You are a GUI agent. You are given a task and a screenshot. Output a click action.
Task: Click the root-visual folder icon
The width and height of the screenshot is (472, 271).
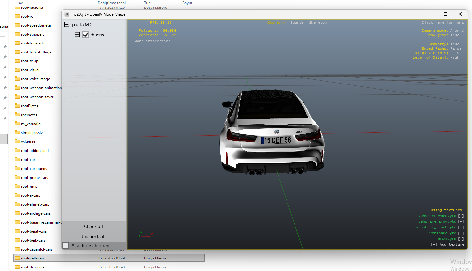(17, 70)
